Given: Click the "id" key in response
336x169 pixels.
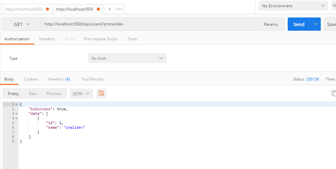Looking at the screenshot, I should [x=51, y=123].
